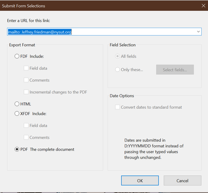Viewport: 208px width, 193px height.
Task: Click the Export Format group label
Action: 22,45
